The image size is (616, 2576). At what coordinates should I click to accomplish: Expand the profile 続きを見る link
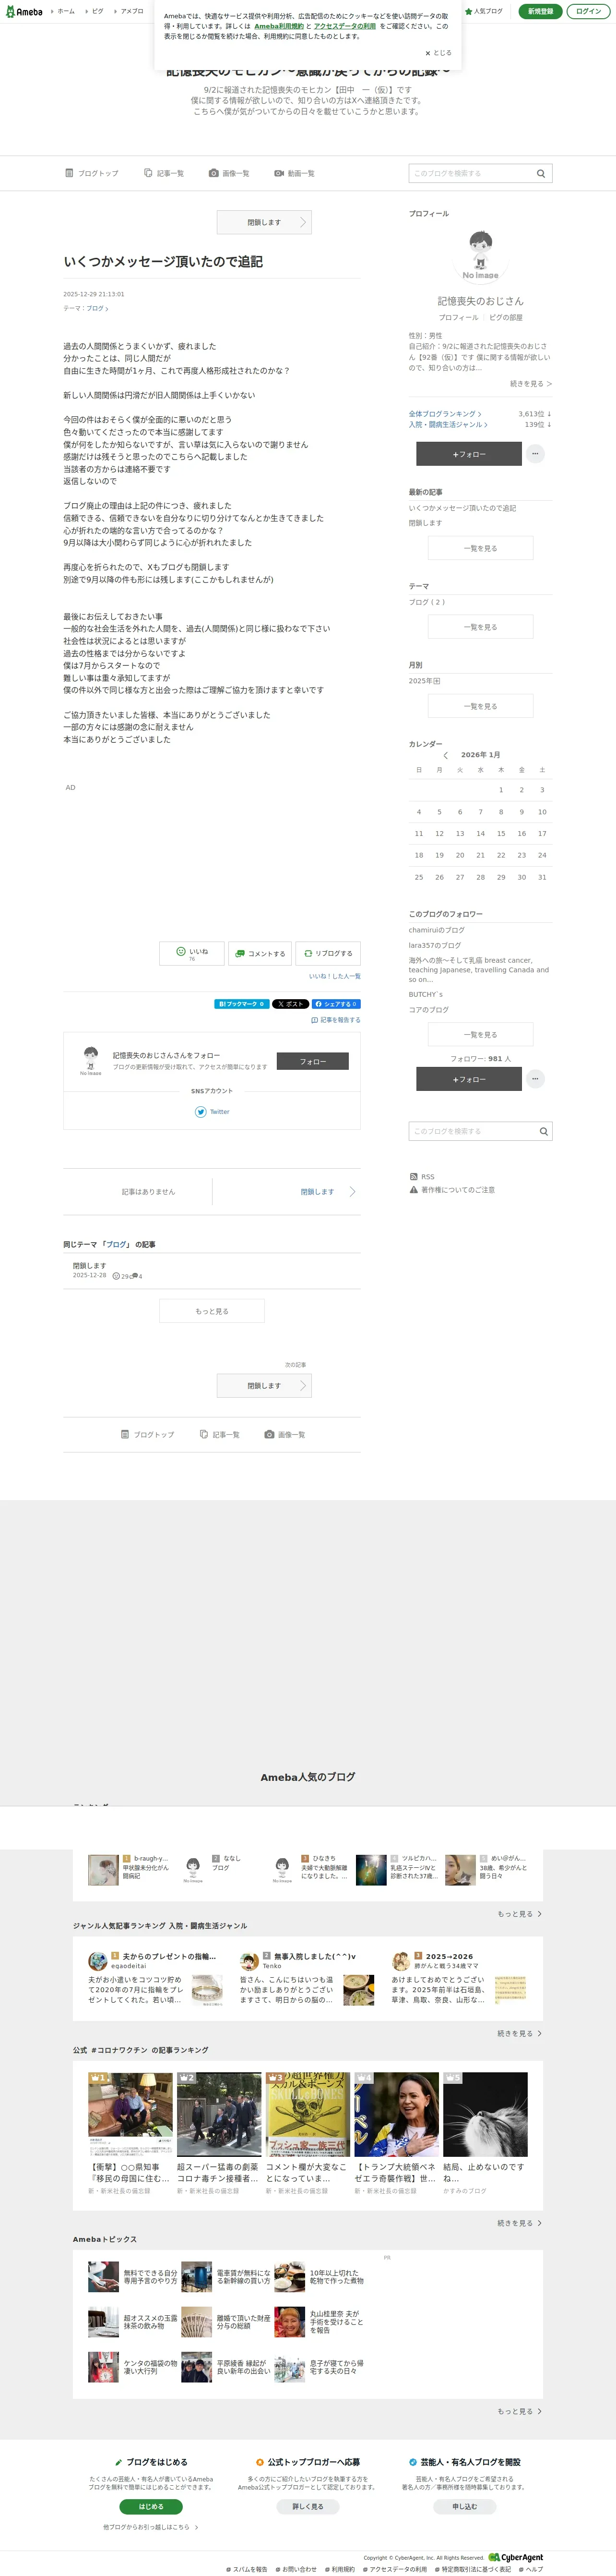530,383
